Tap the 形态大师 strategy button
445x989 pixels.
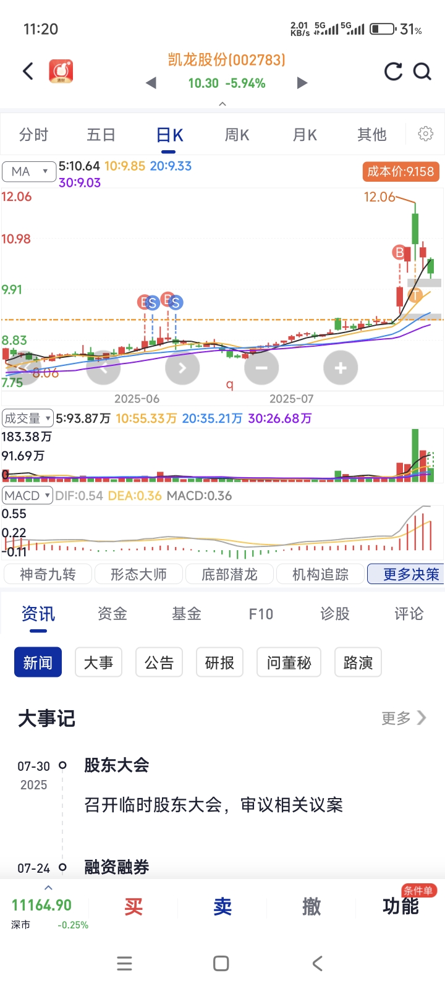[x=138, y=574]
